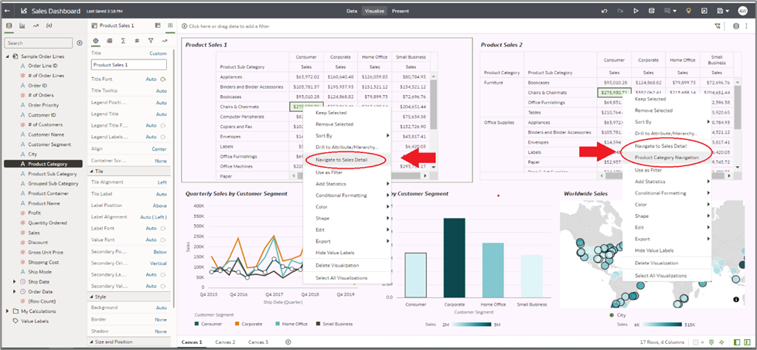Click the export icon left of Save

(x=704, y=11)
